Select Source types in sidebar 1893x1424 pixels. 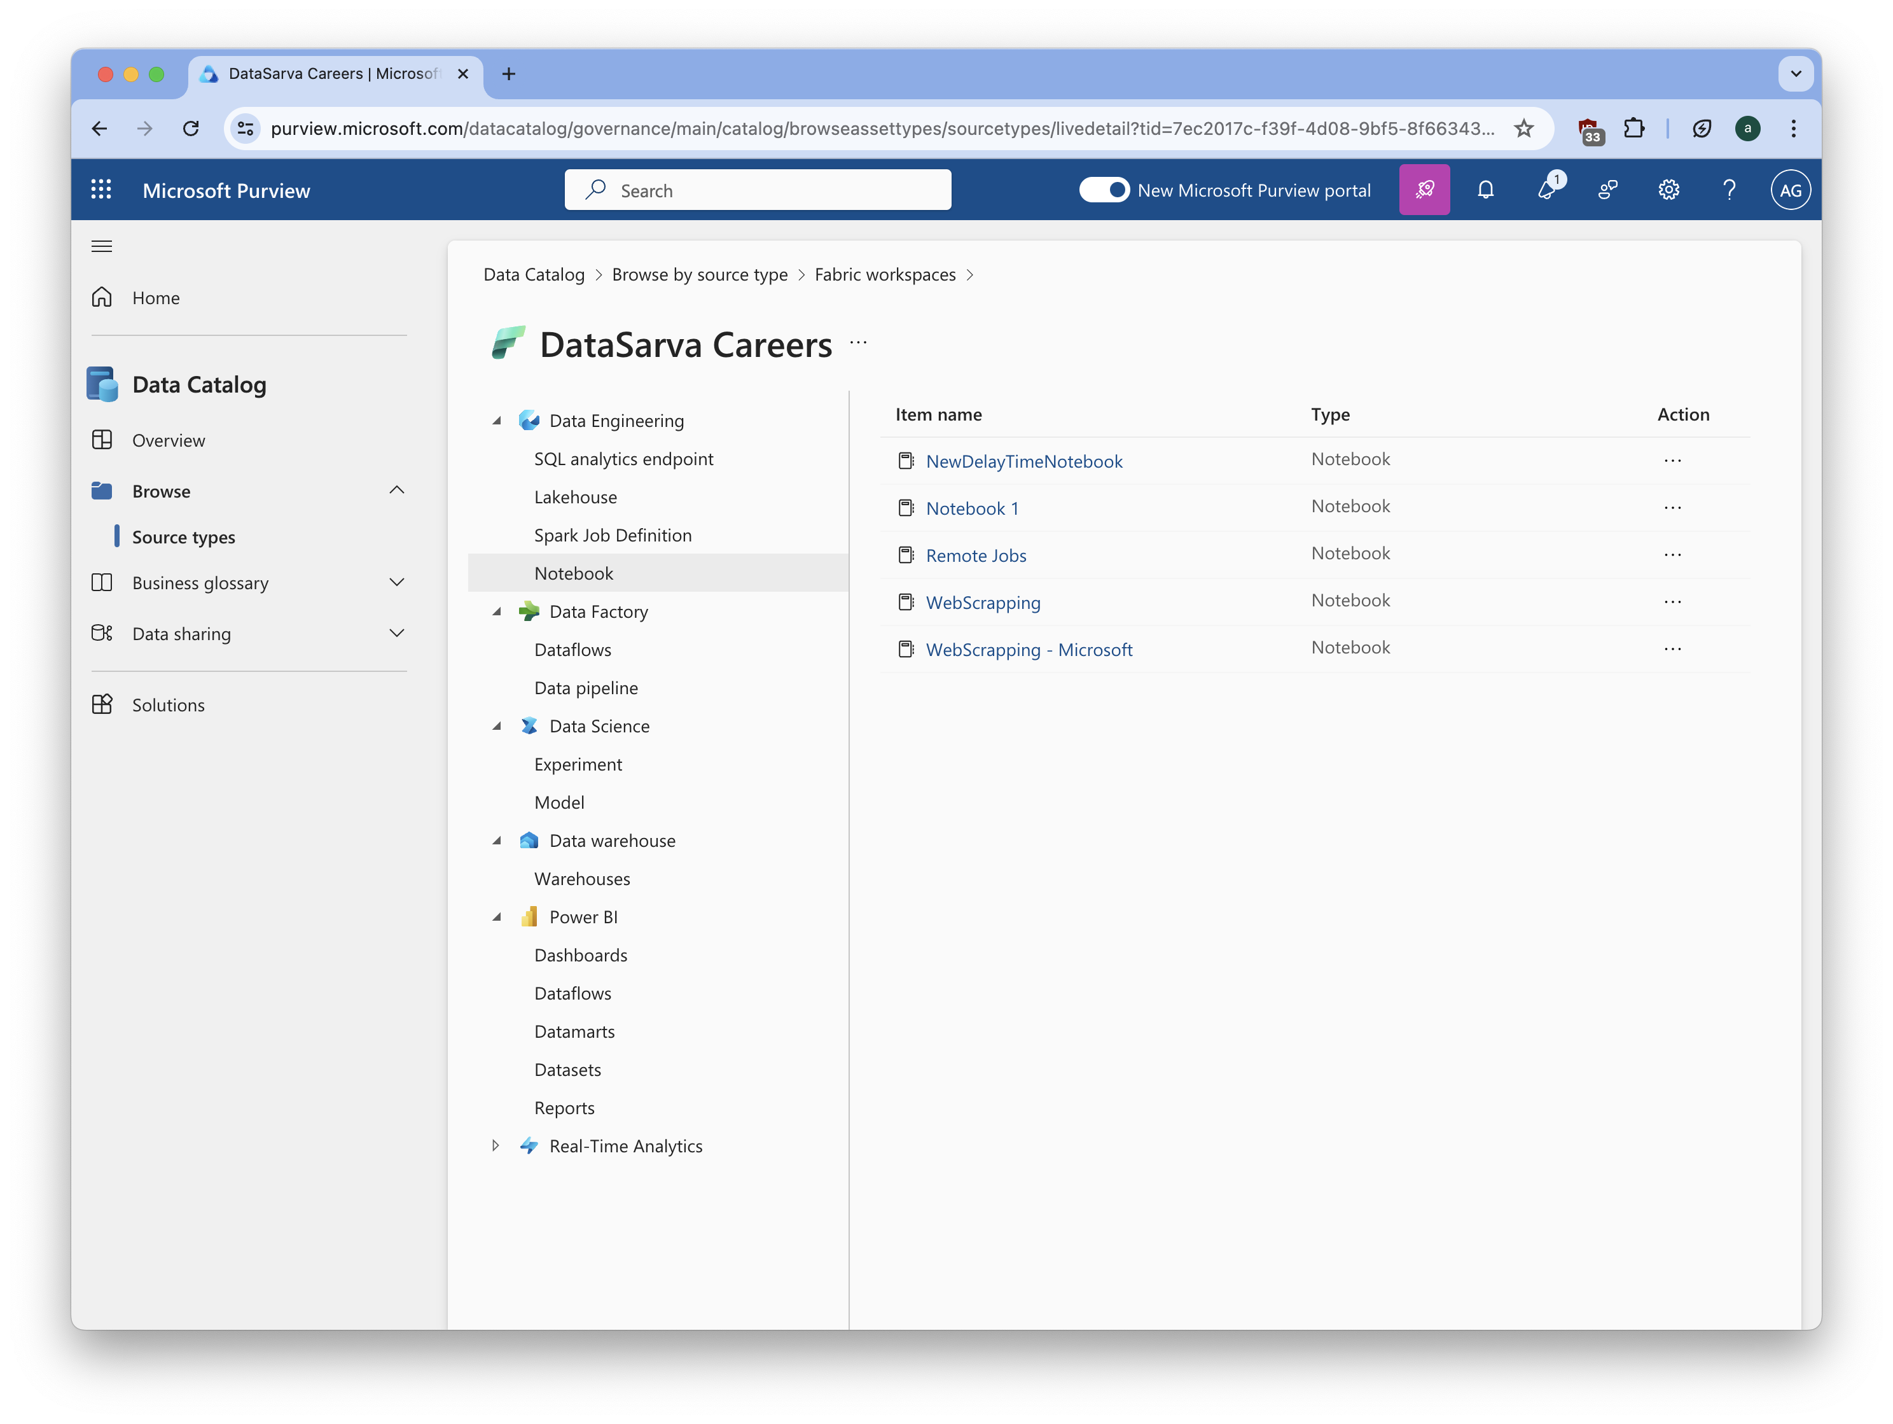[183, 538]
